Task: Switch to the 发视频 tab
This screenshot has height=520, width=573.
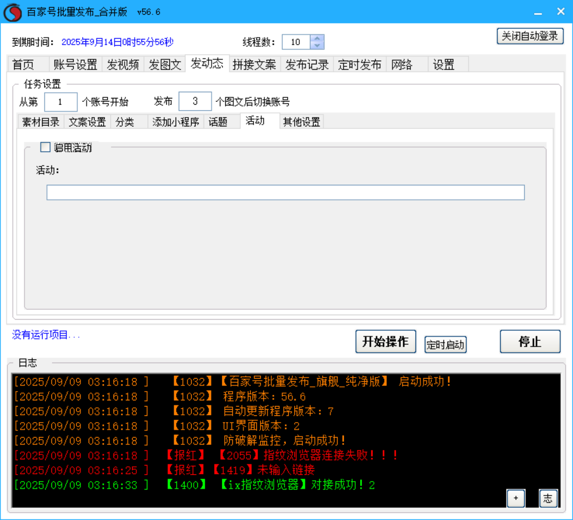Action: pos(123,64)
